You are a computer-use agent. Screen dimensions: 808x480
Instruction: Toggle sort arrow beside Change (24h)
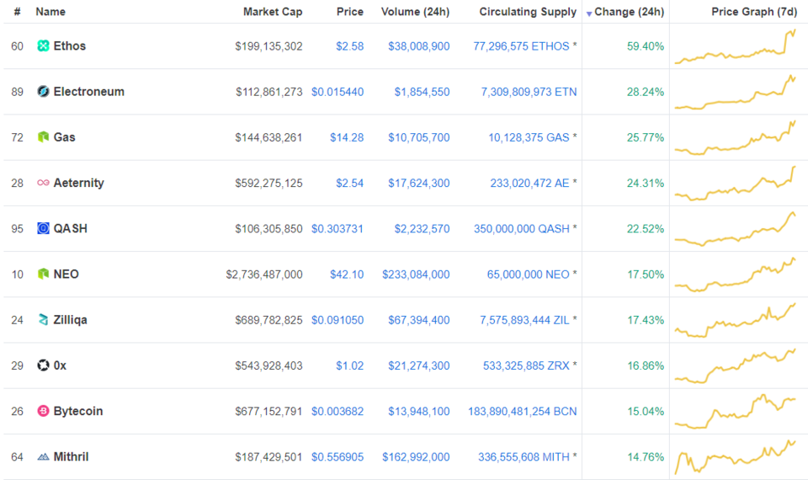[589, 13]
